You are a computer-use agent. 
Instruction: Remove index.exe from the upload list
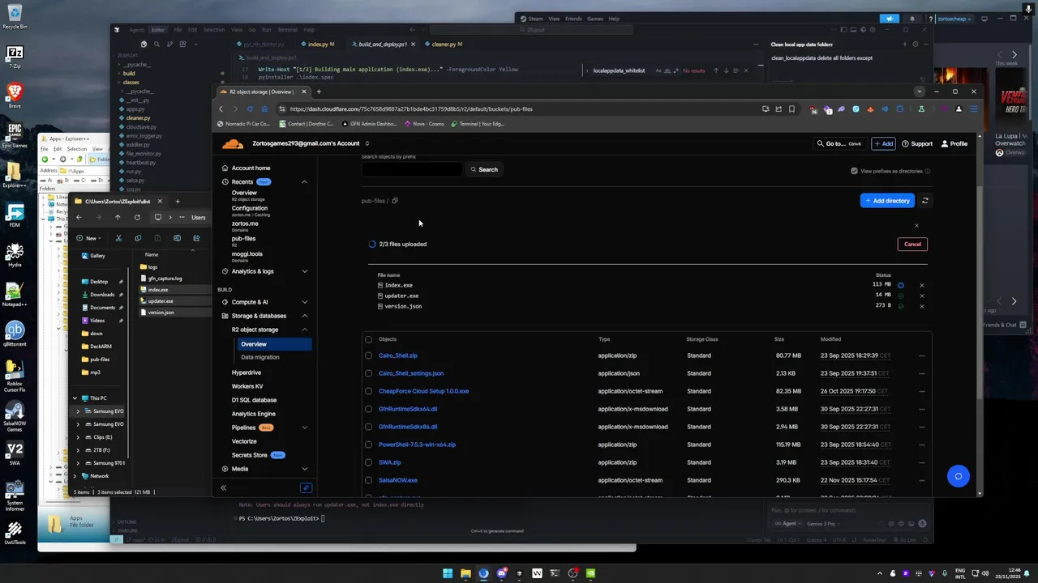click(921, 285)
